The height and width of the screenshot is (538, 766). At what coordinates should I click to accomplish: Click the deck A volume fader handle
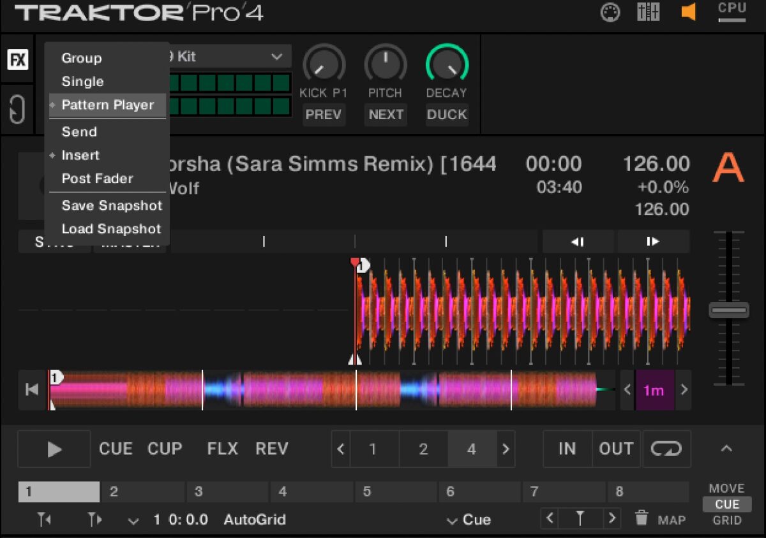[728, 310]
